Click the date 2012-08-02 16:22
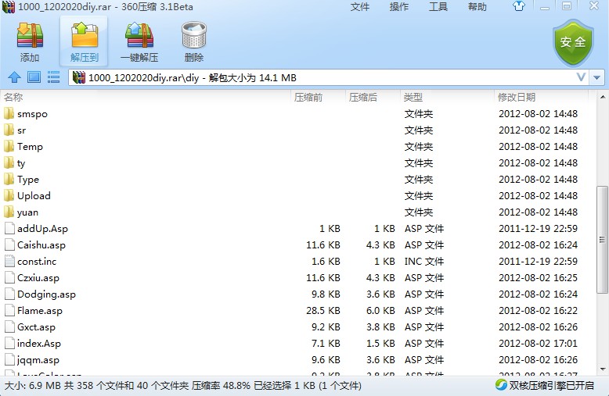Viewport: 609px width, 396px height. [539, 311]
